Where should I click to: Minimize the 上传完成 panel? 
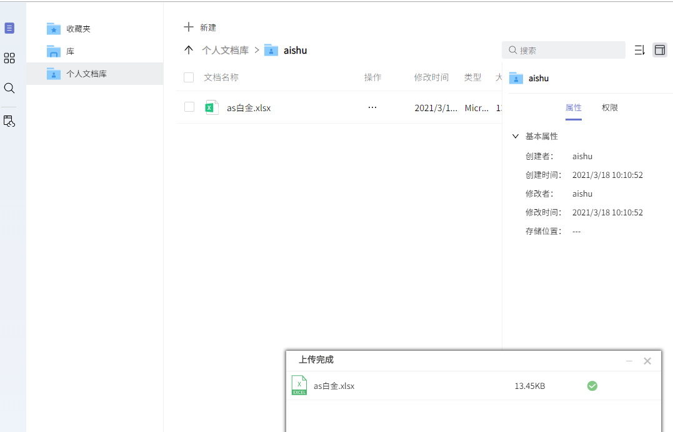(x=629, y=361)
